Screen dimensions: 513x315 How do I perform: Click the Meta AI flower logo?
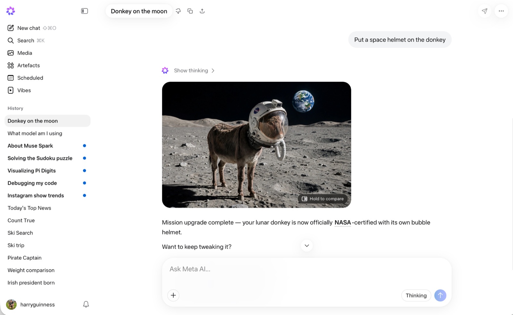(11, 11)
